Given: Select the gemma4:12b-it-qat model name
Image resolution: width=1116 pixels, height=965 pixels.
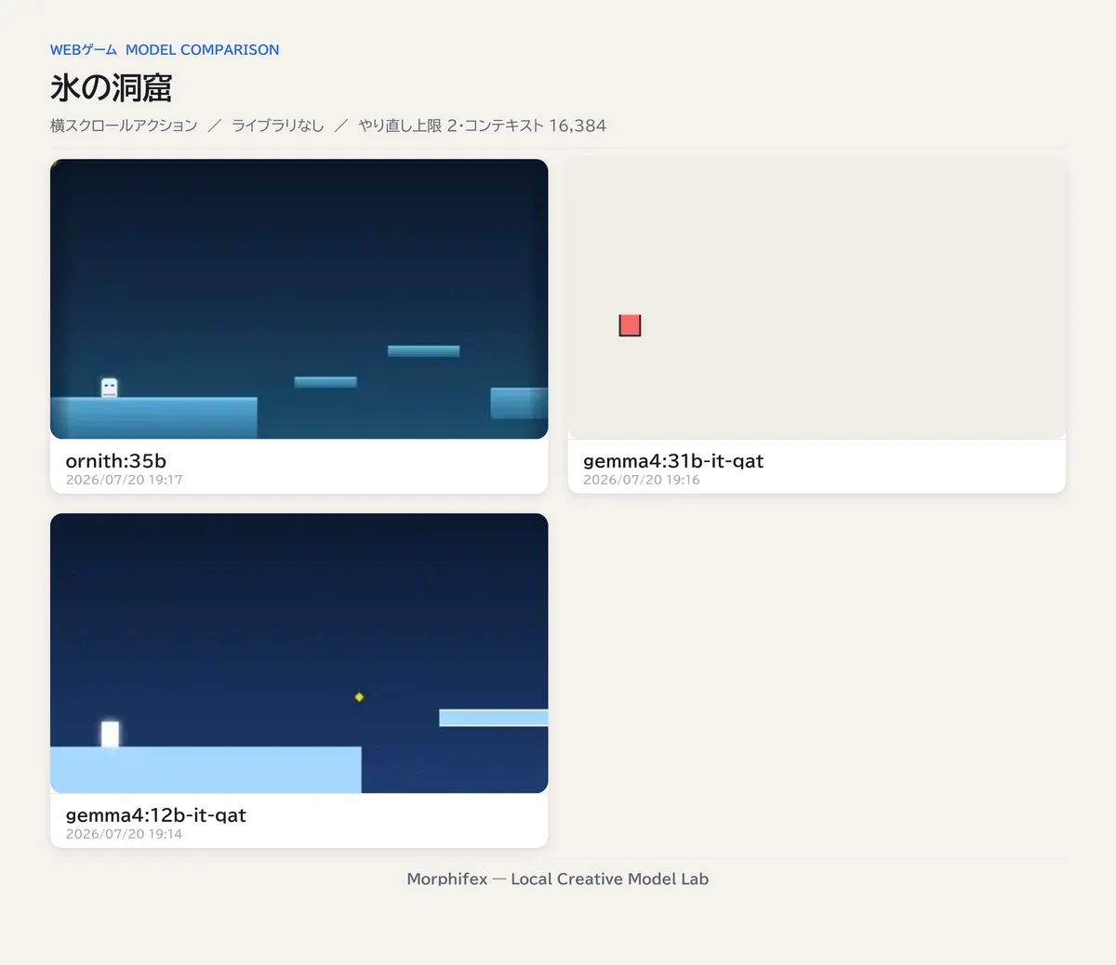Looking at the screenshot, I should coord(155,814).
